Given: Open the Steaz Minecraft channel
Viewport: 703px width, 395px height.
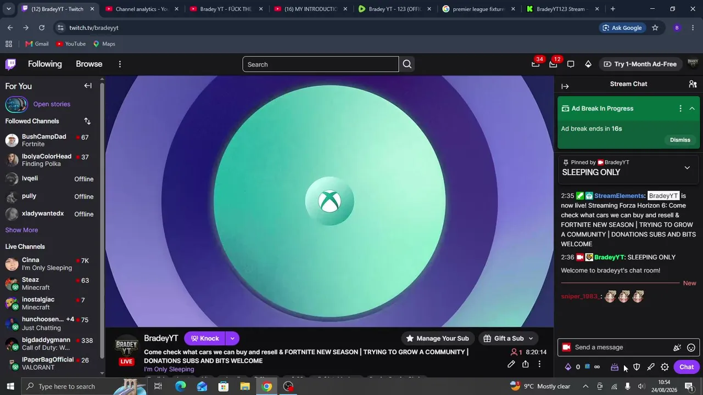Looking at the screenshot, I should pyautogui.click(x=50, y=284).
